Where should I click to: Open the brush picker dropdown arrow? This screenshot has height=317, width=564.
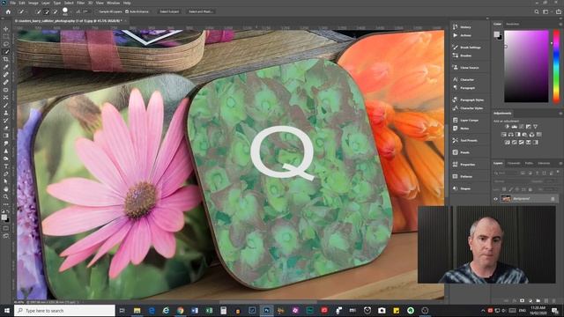70,11
